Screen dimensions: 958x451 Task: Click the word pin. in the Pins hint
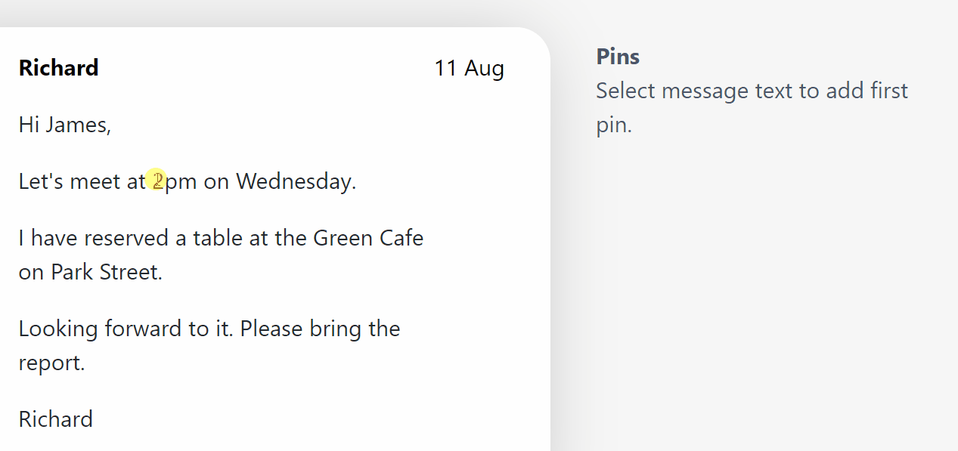tap(614, 125)
